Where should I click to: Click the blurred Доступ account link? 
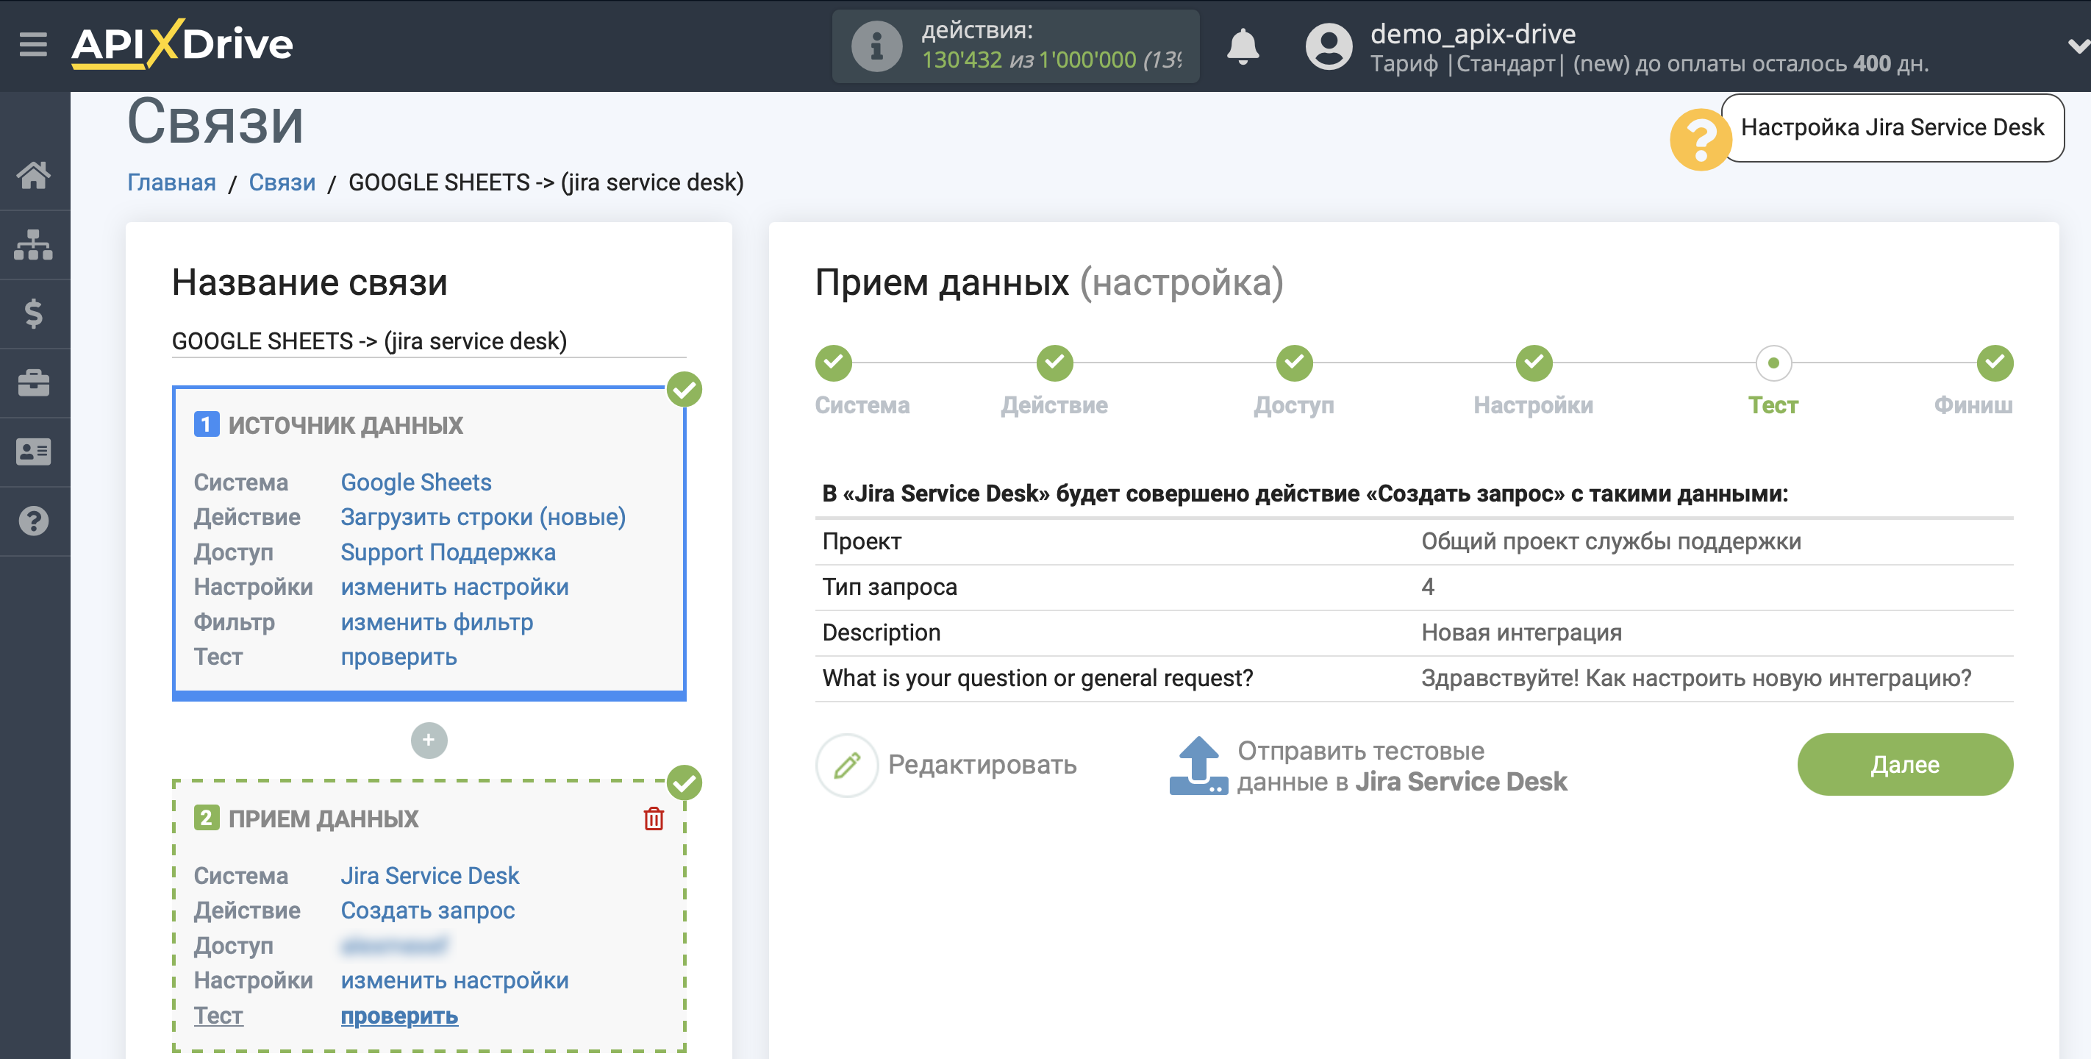tap(395, 945)
